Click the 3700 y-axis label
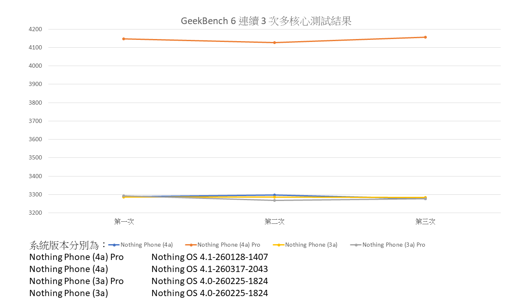 [35, 121]
